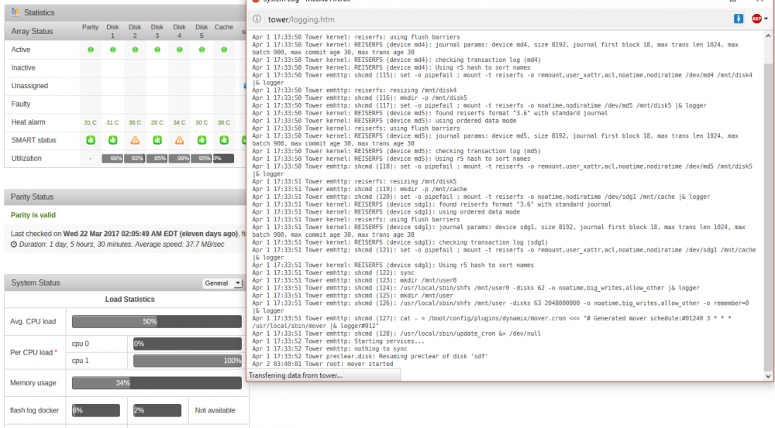Click the Avg. CPU load 50% bar
Screen dimensions: 775x428
pyautogui.click(x=157, y=321)
